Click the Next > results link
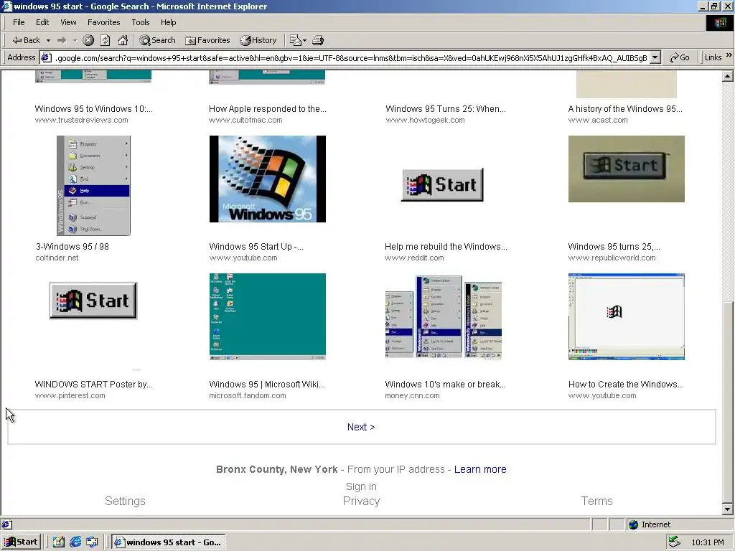 coord(360,427)
